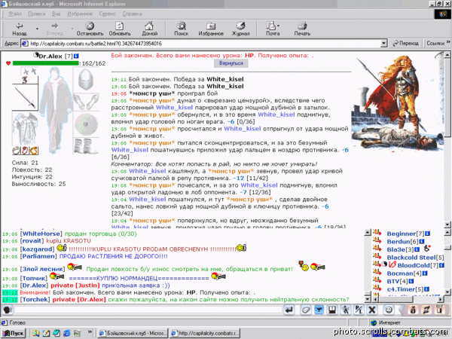Open the Избранное menu in menu bar
Screen dimensions: 452x339
[x=80, y=14]
